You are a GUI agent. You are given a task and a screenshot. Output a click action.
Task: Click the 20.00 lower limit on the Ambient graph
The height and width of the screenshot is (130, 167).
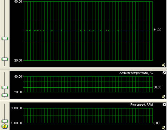[x=18, y=92]
